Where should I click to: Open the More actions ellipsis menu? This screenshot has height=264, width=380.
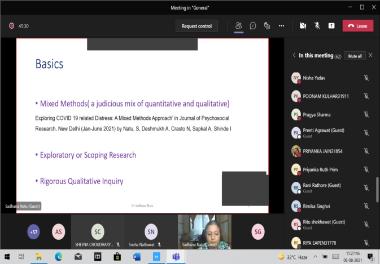tap(281, 26)
